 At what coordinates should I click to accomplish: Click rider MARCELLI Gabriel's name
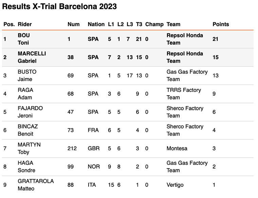pyautogui.click(x=32, y=57)
